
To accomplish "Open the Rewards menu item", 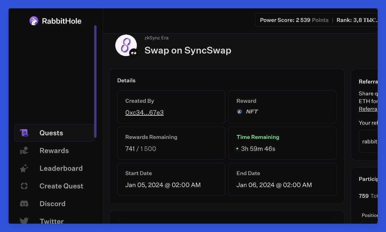I will (54, 150).
